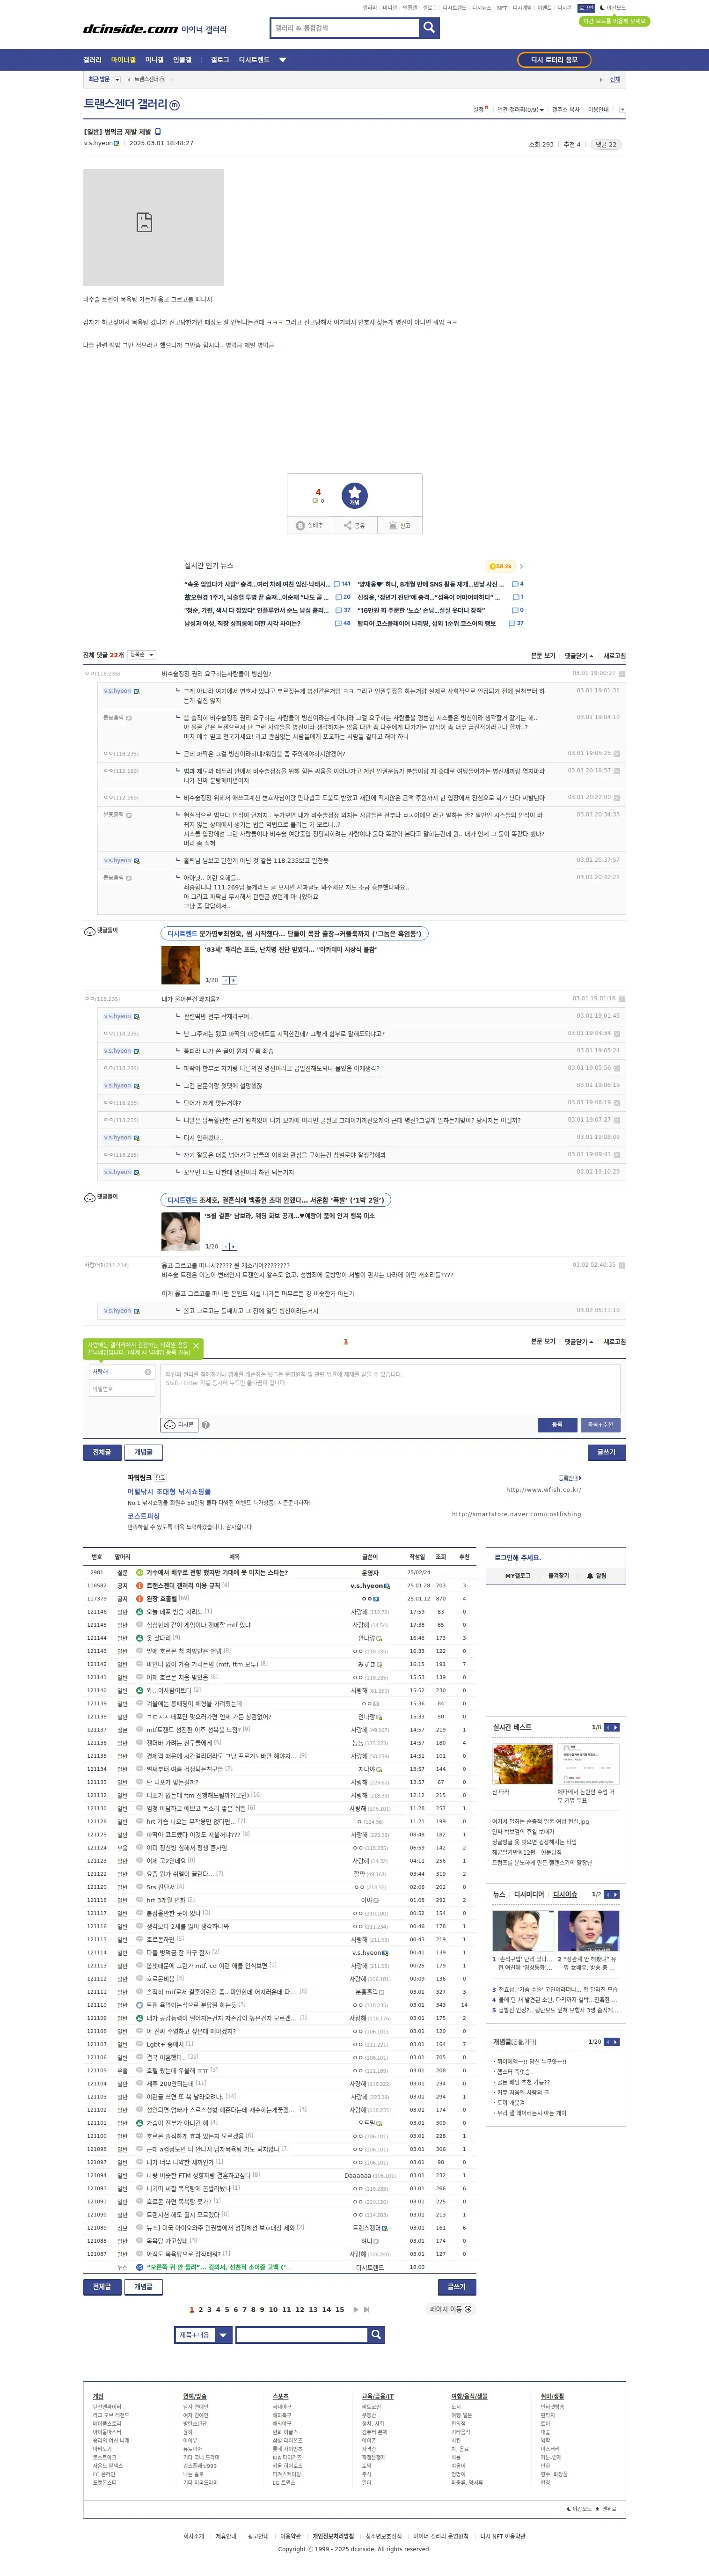Open the 제목+내용 search type dropdown
Image resolution: width=709 pixels, height=2576 pixels.
coord(203,2335)
